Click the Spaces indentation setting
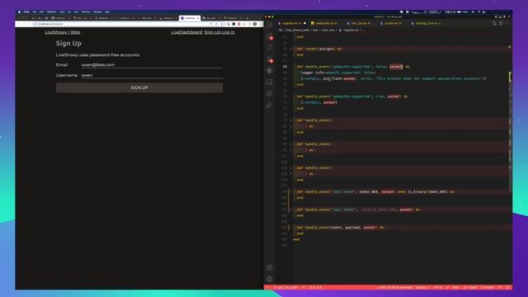Image resolution: width=528 pixels, height=297 pixels. coord(422,288)
